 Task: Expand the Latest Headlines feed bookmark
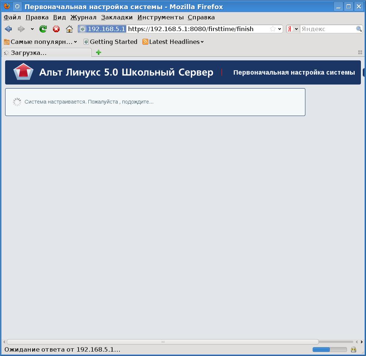(x=173, y=42)
